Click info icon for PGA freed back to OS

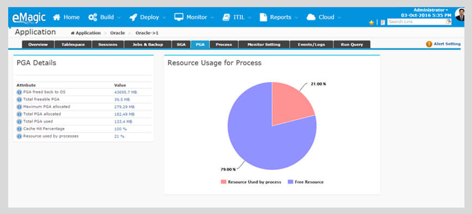point(19,92)
